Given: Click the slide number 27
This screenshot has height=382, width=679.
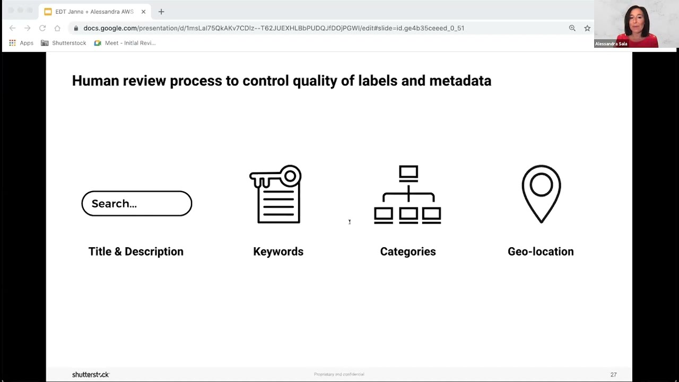Looking at the screenshot, I should pos(613,375).
